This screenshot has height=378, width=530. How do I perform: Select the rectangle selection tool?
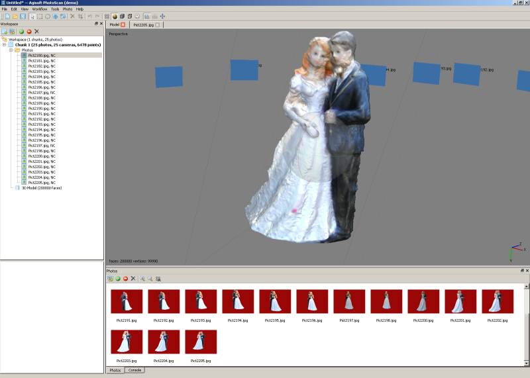tap(40, 16)
